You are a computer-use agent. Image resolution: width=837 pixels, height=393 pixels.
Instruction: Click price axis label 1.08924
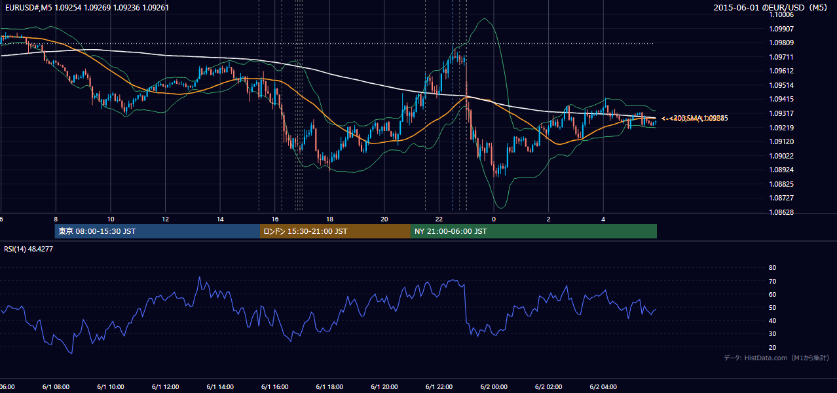click(x=781, y=170)
